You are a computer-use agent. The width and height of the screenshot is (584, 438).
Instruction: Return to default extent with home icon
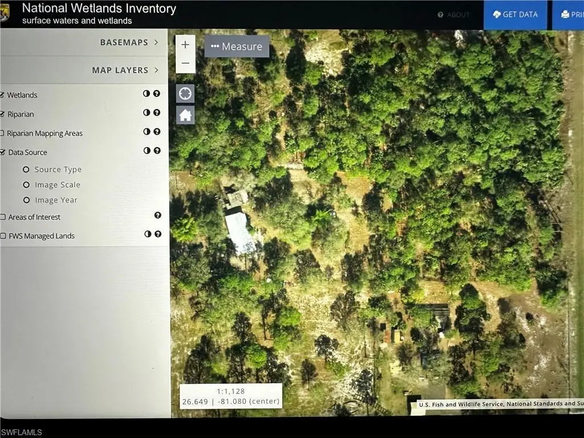point(185,114)
